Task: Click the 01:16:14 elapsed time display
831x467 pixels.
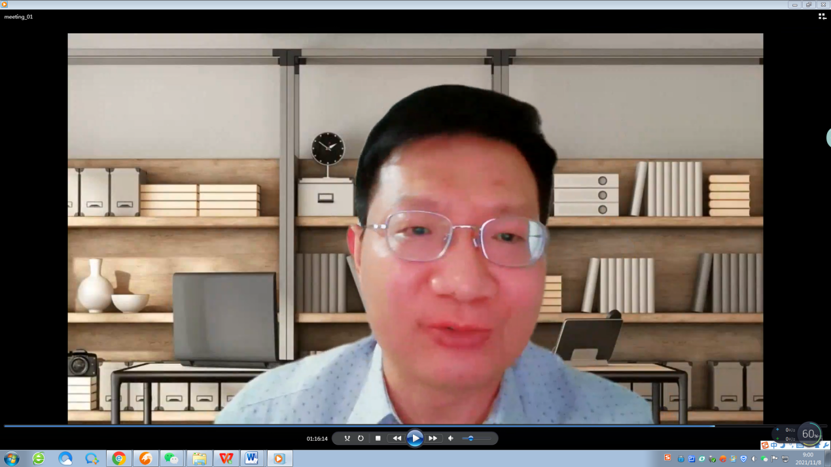Action: tap(317, 439)
